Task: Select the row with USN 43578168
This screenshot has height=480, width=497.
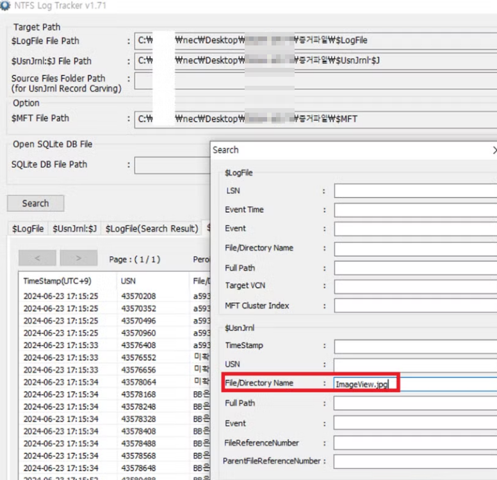Action: click(x=115, y=394)
